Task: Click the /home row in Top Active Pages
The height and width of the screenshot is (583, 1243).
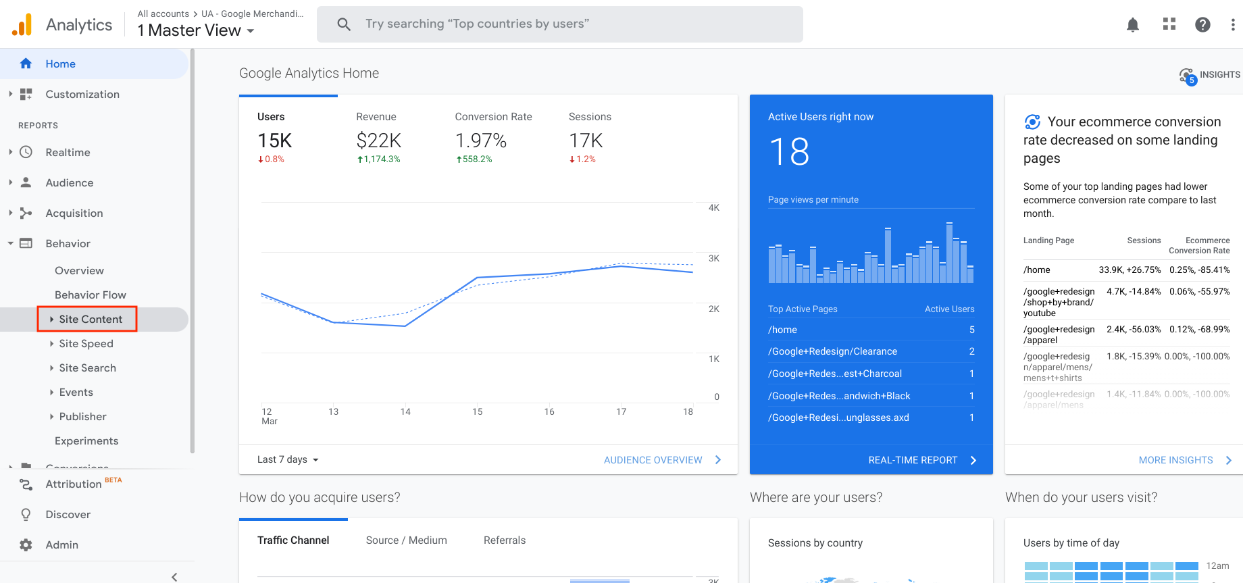Action: [x=871, y=330]
